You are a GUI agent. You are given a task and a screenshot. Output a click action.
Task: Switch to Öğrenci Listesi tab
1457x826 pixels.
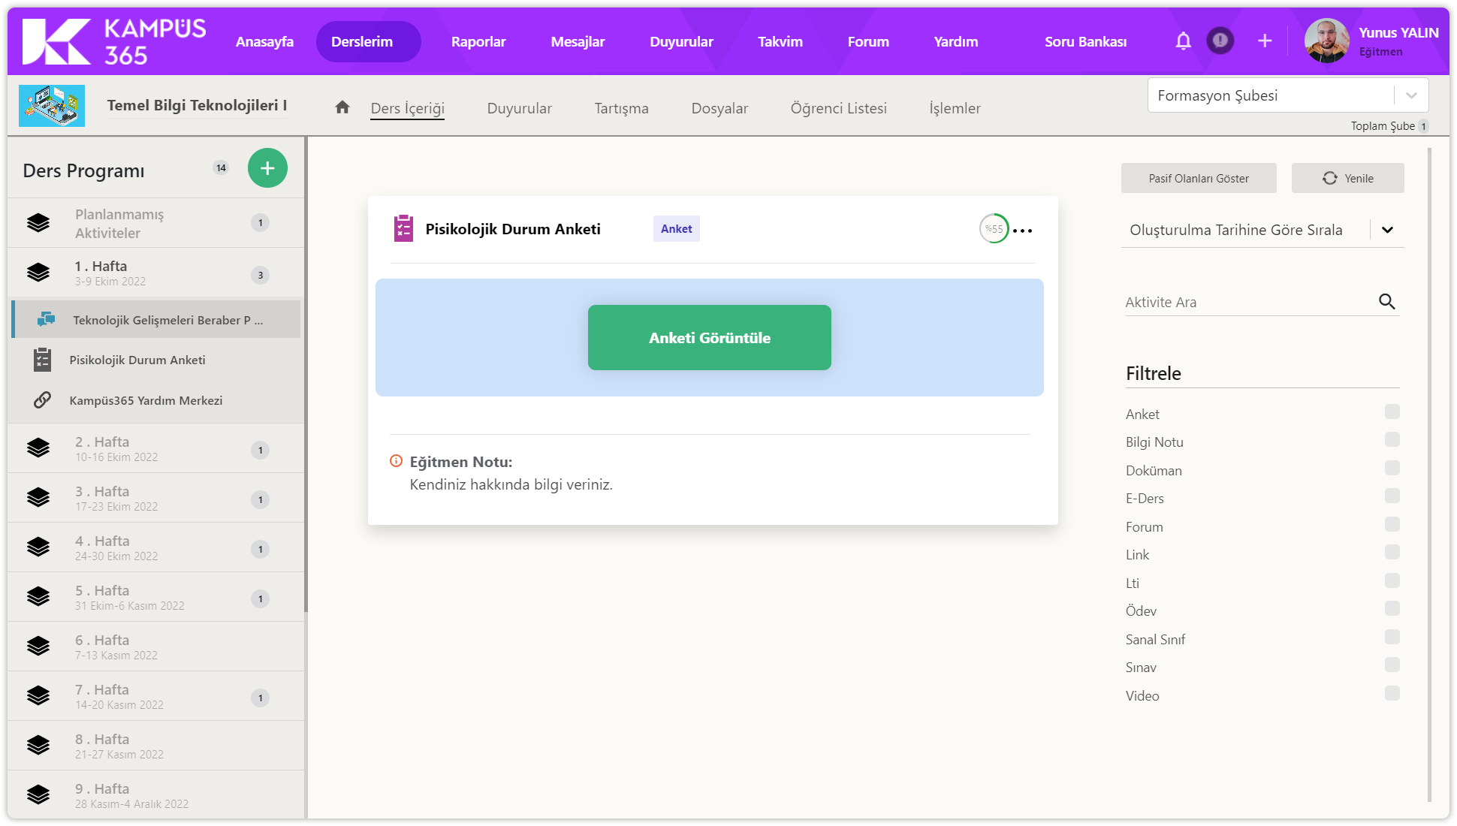click(838, 108)
